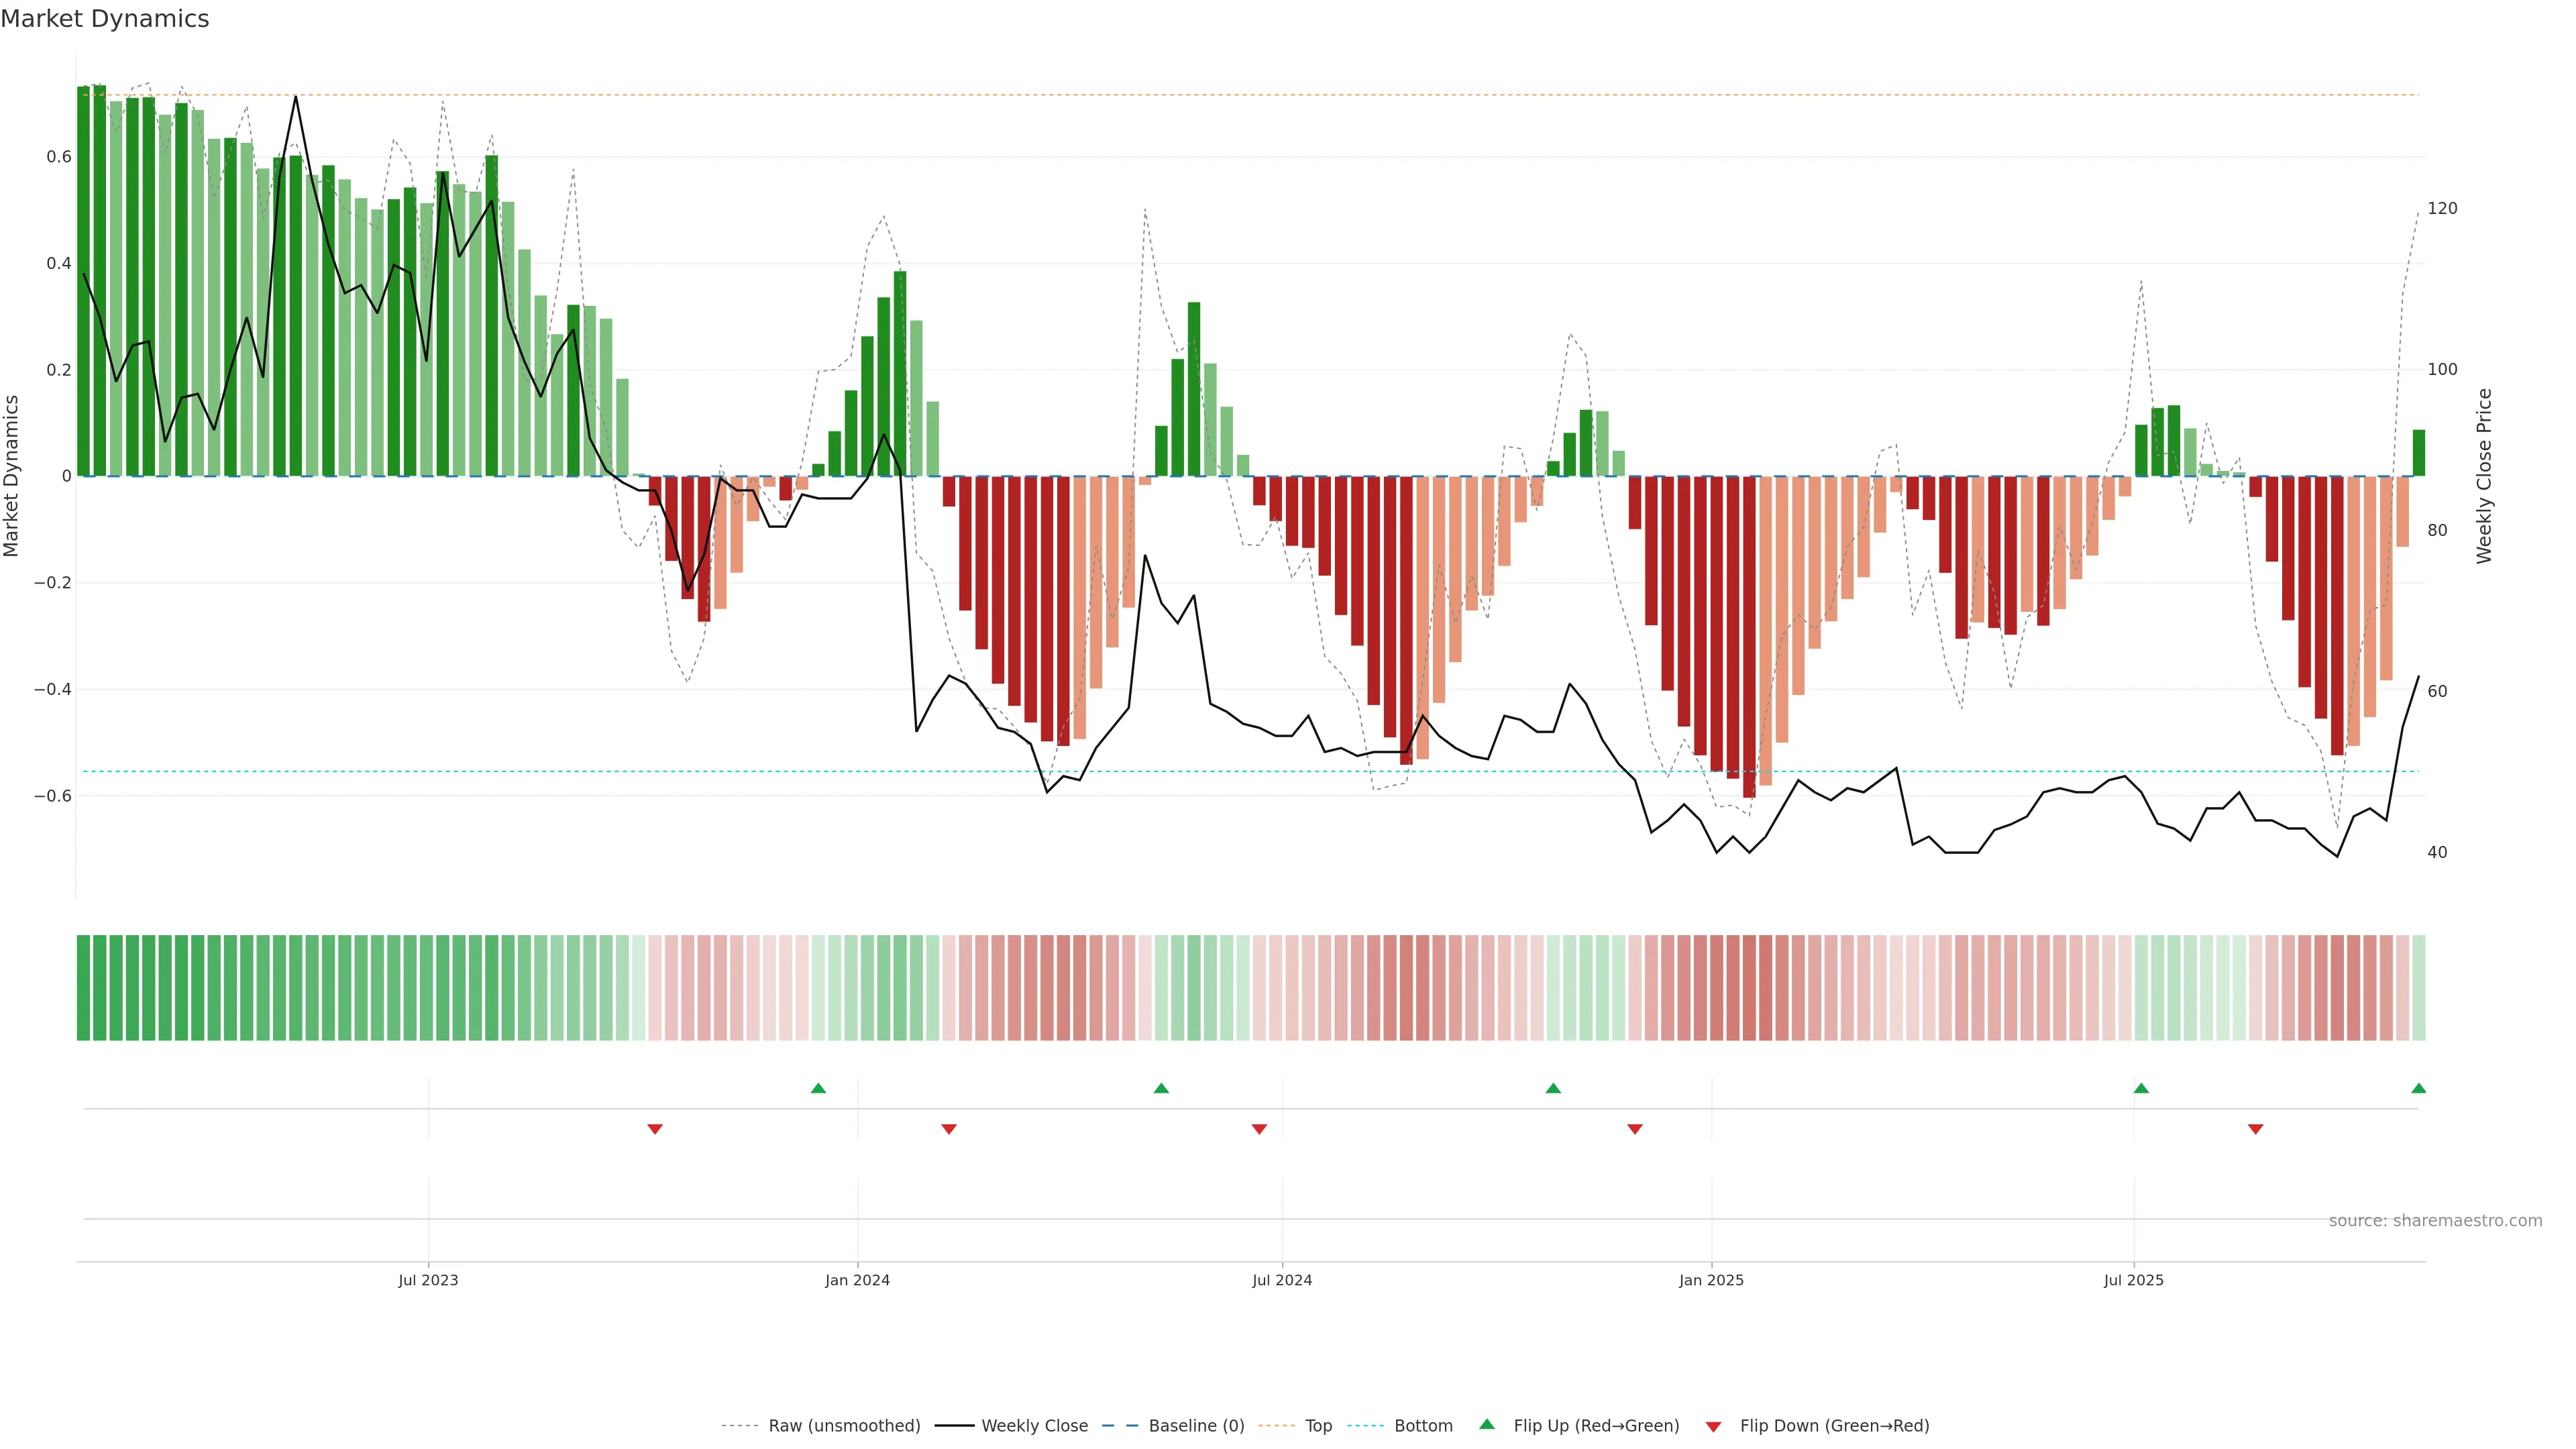Click the red flip-down marker just before Jan 2025

tap(1635, 1129)
